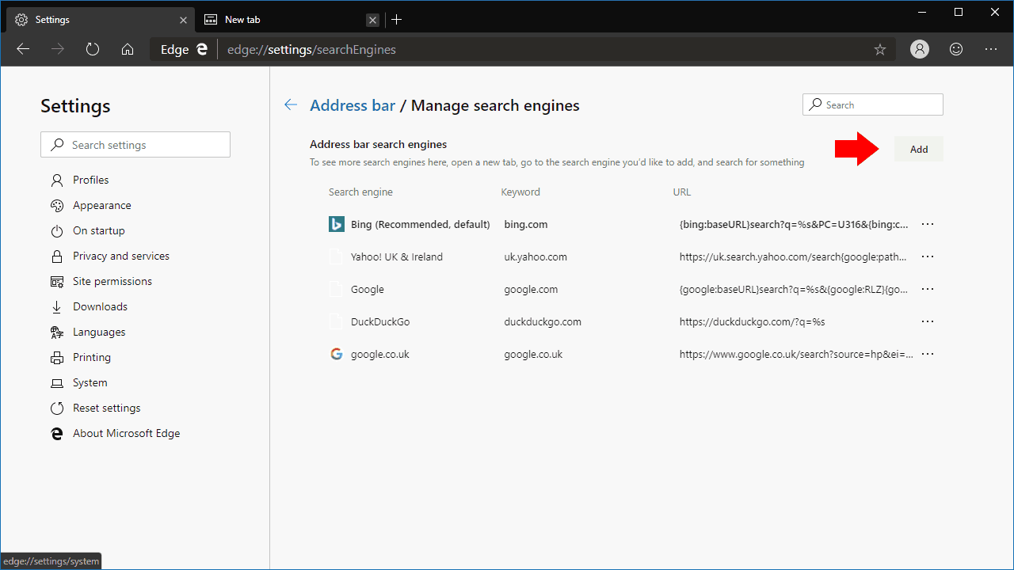1014x570 pixels.
Task: Open Privacy and services settings
Action: 120,256
